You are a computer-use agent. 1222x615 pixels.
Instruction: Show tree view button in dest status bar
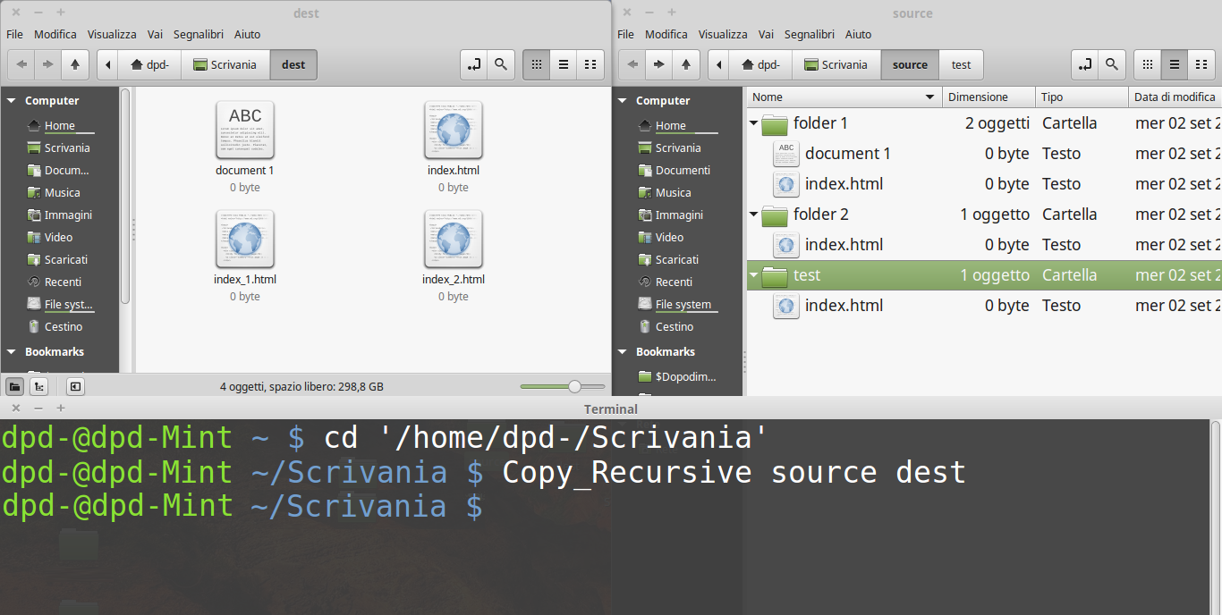coord(38,386)
